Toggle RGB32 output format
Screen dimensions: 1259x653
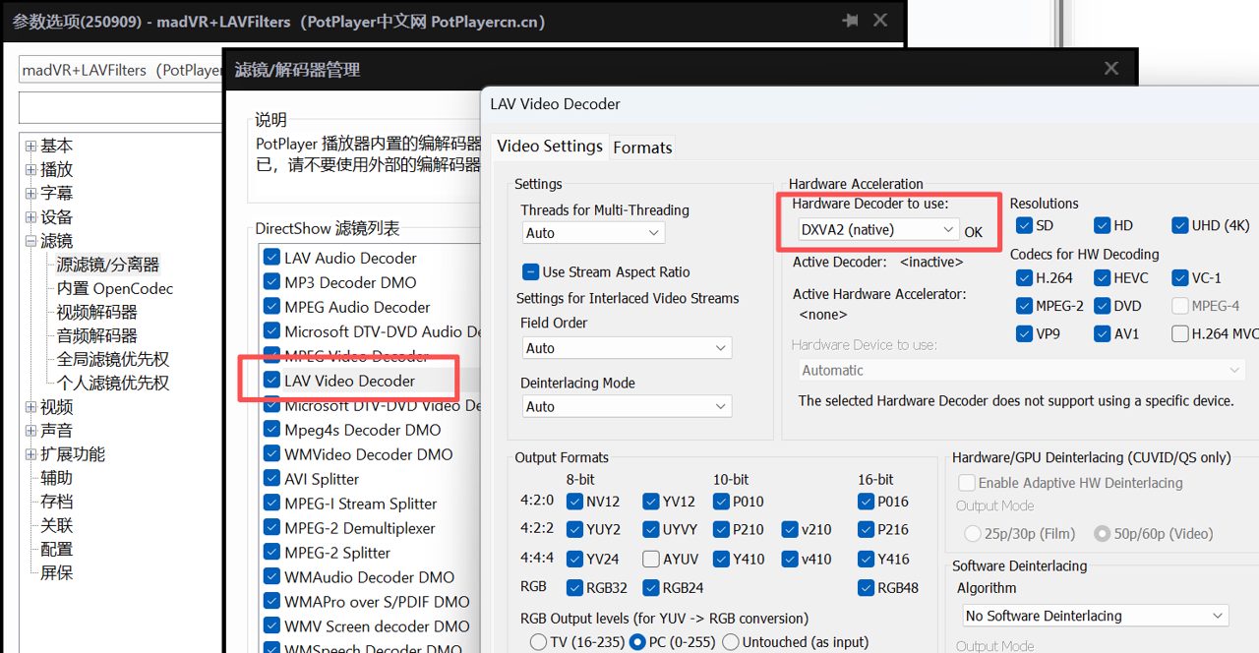coord(575,588)
